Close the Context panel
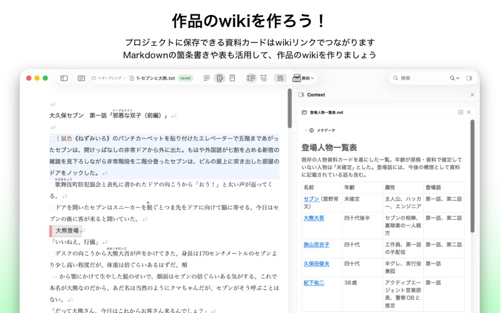The image size is (501, 313). (x=472, y=95)
